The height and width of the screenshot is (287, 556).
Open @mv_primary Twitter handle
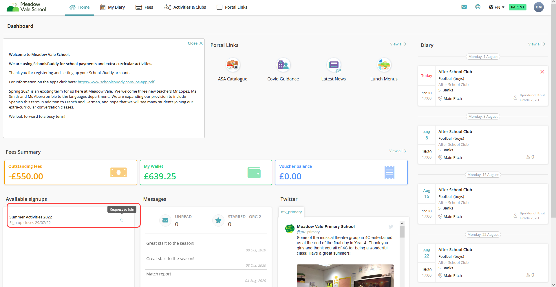click(x=308, y=232)
